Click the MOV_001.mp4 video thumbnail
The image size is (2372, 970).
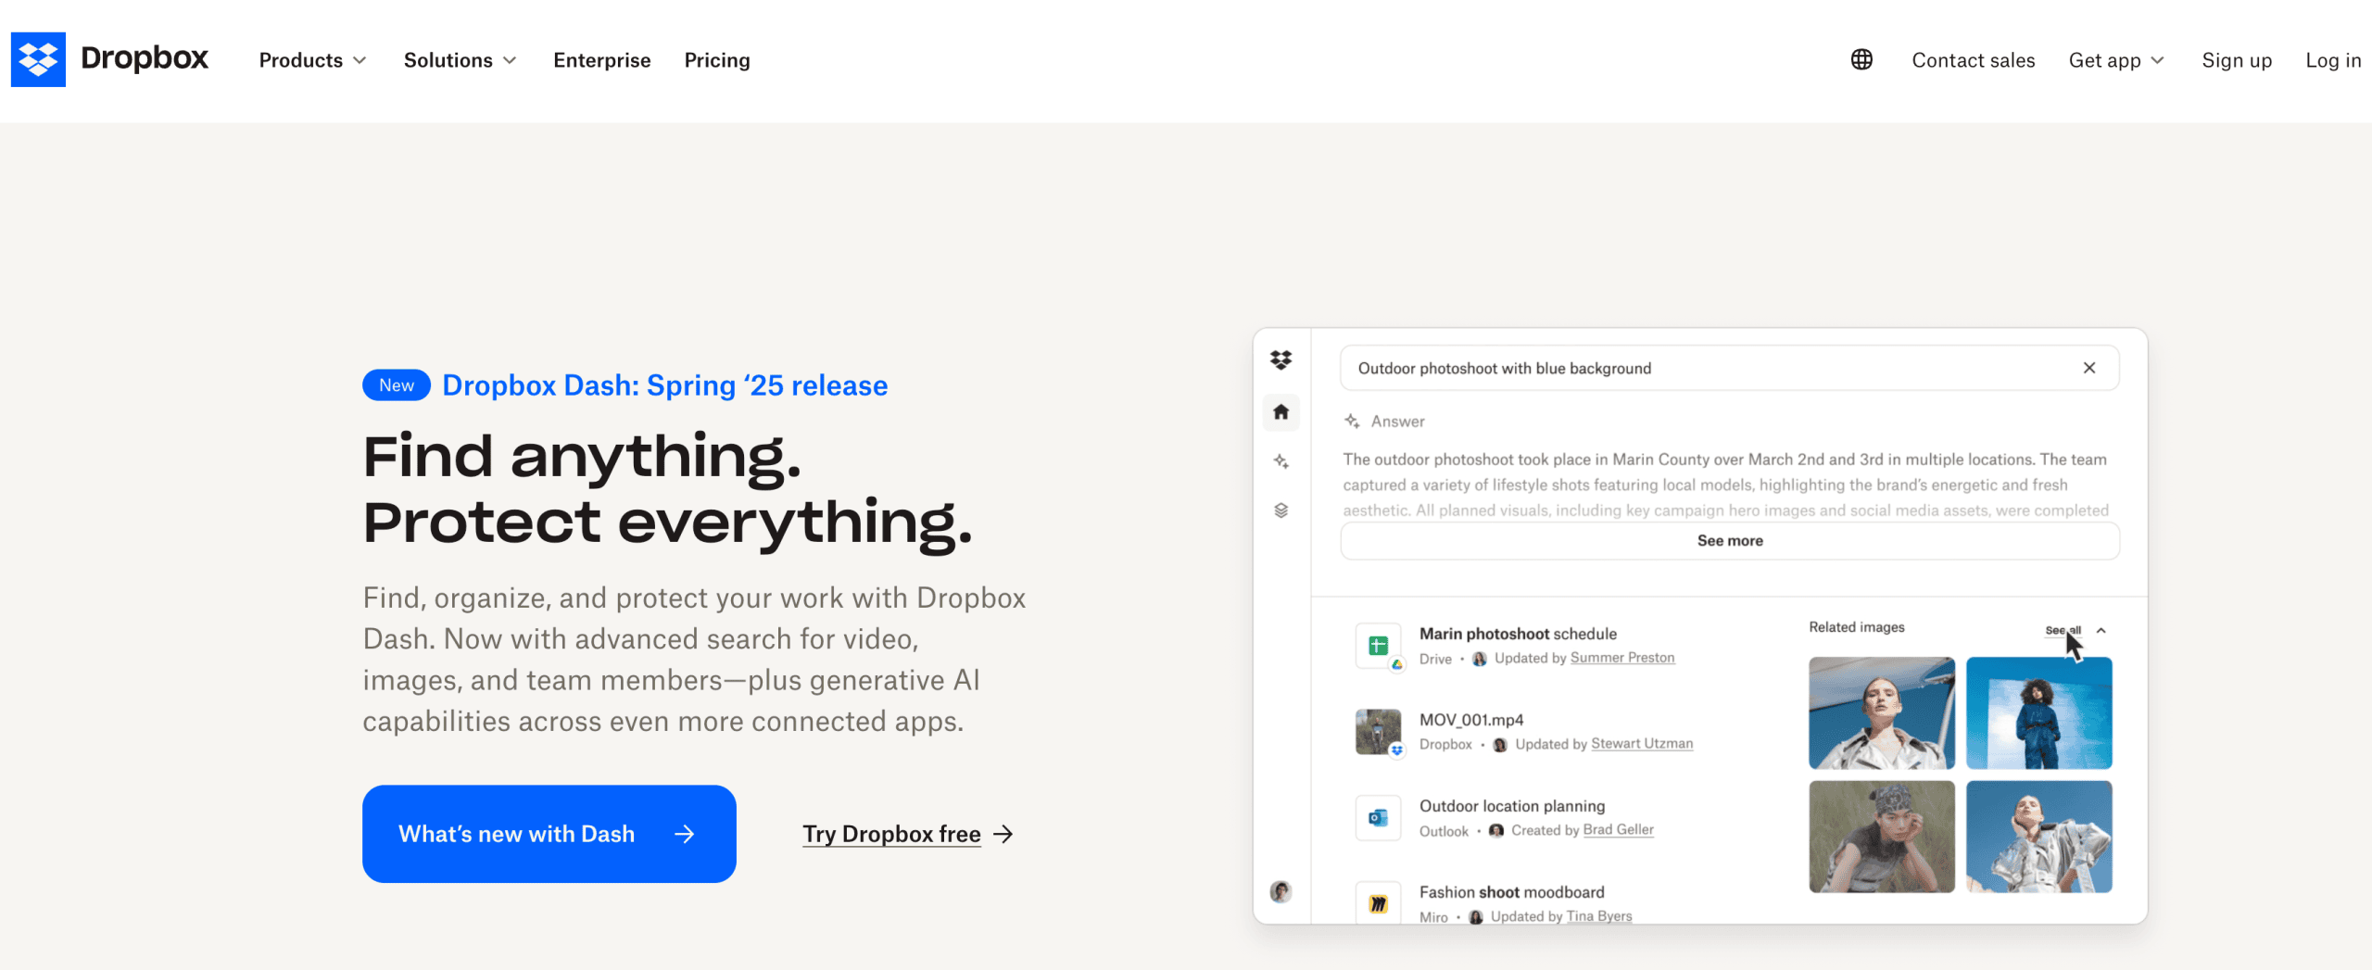tap(1378, 732)
